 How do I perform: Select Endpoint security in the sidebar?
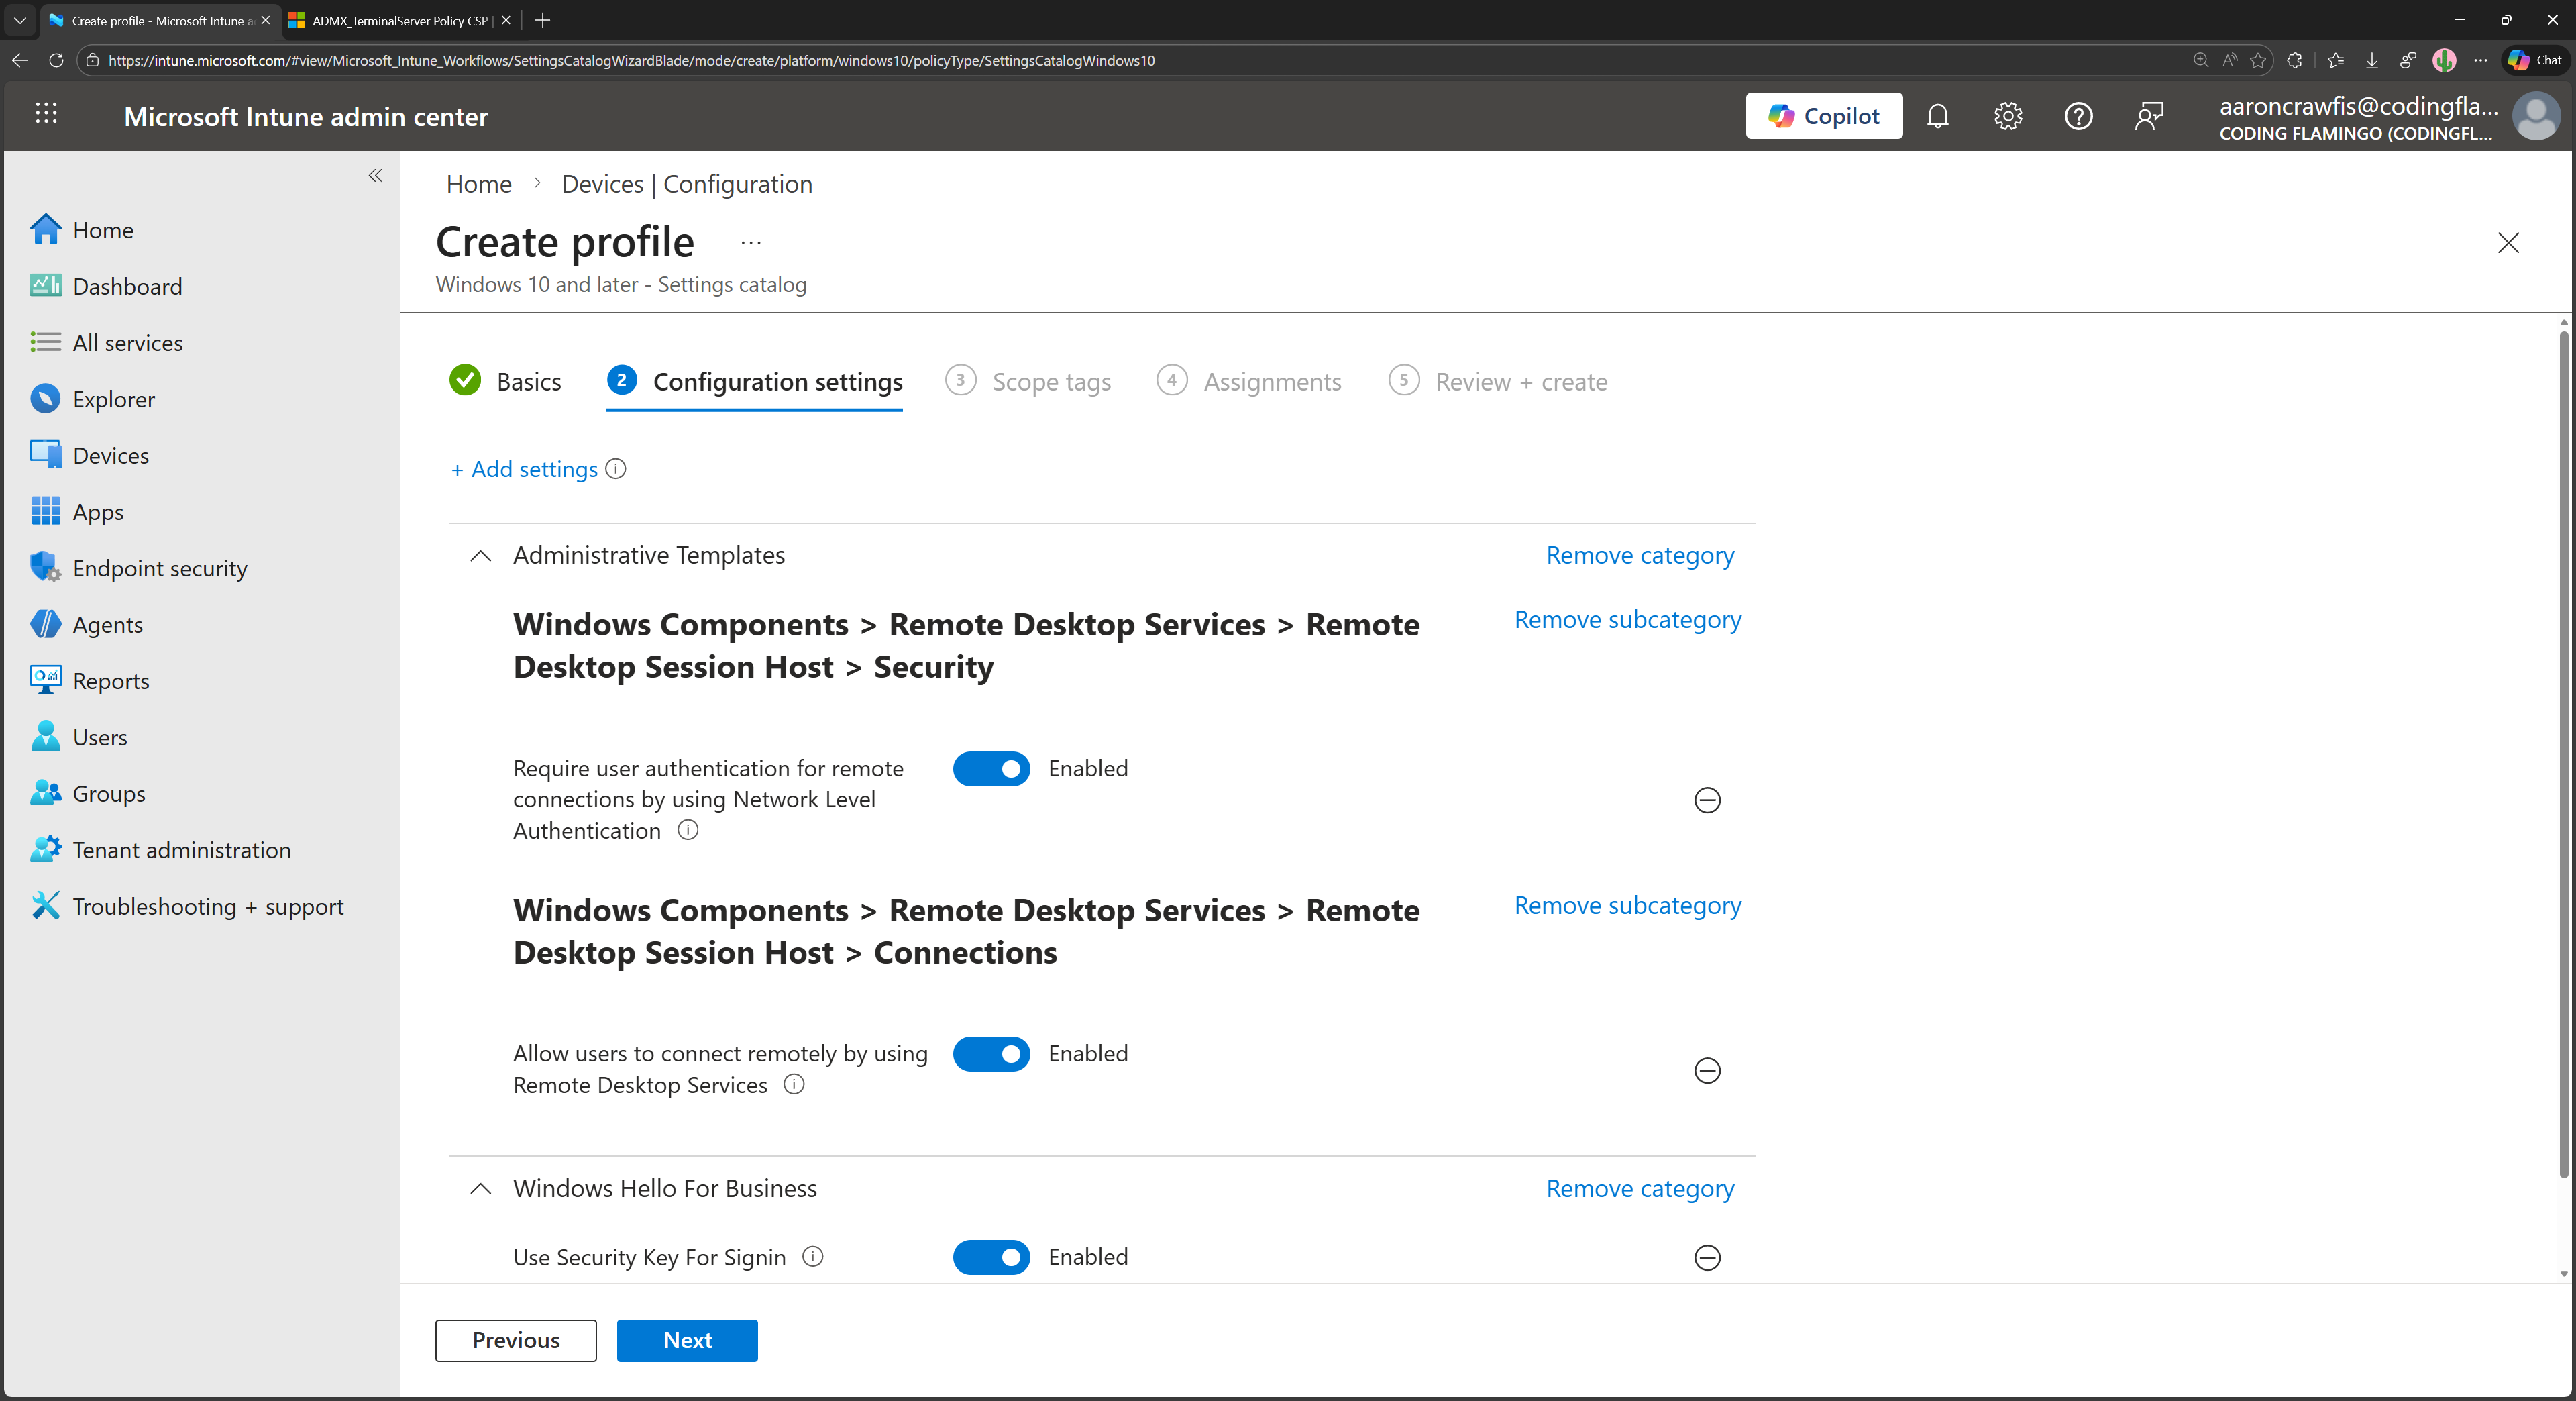160,567
